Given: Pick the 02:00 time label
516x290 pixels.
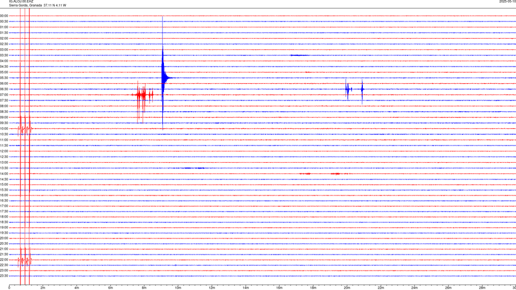Looking at the screenshot, I should click(x=4, y=38).
